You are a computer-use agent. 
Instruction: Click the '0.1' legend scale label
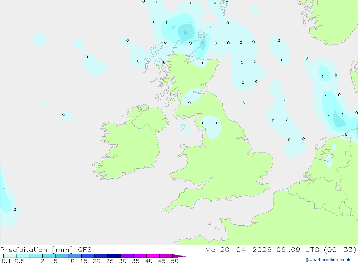tap(6, 261)
